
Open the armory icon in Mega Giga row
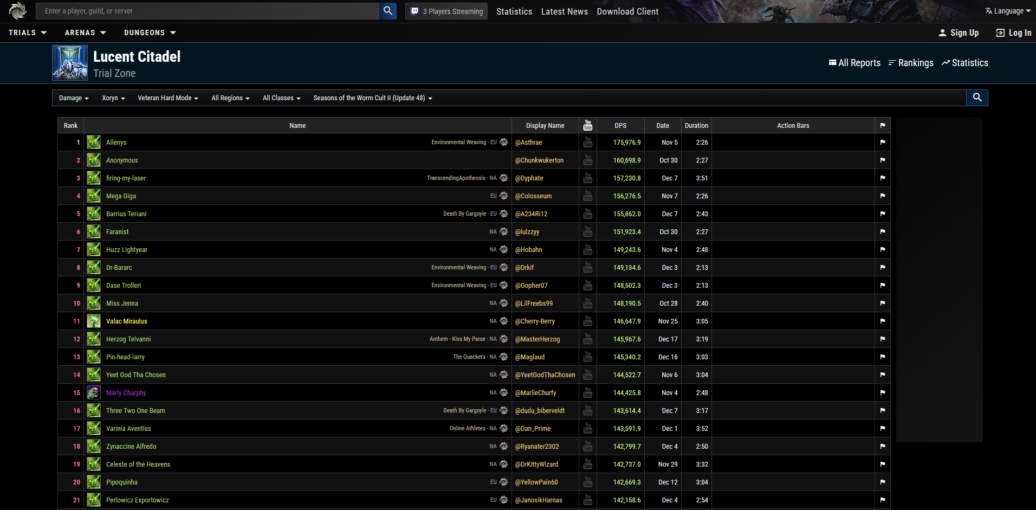(x=504, y=196)
